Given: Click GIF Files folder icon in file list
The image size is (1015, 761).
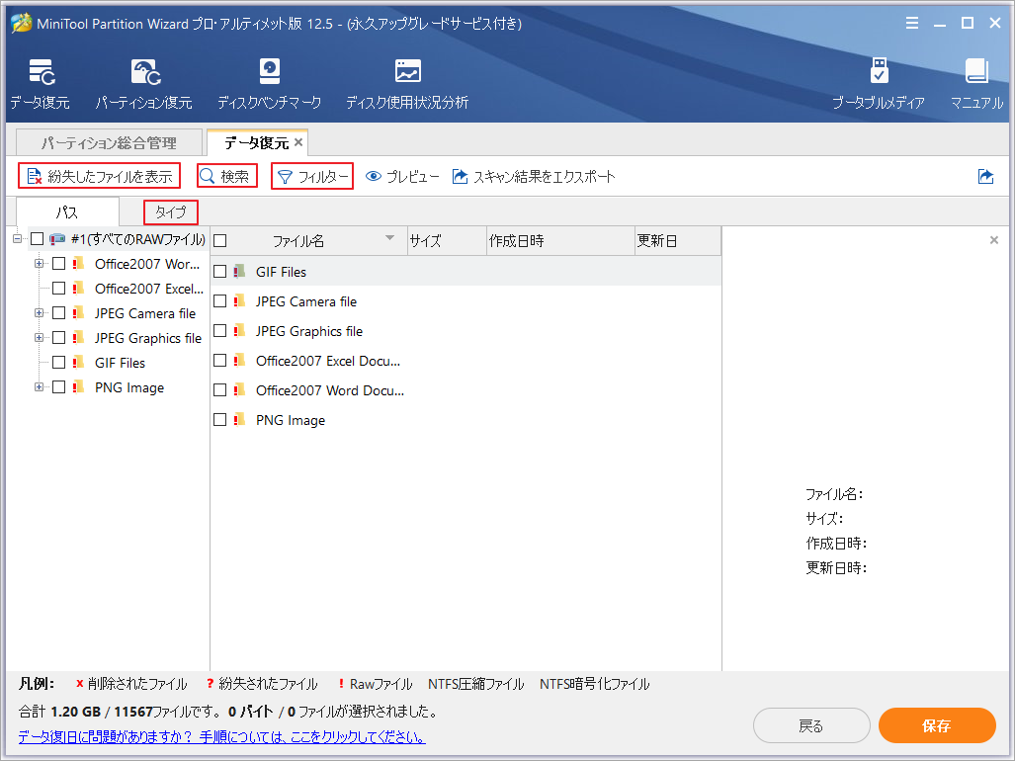Looking at the screenshot, I should click(x=239, y=271).
